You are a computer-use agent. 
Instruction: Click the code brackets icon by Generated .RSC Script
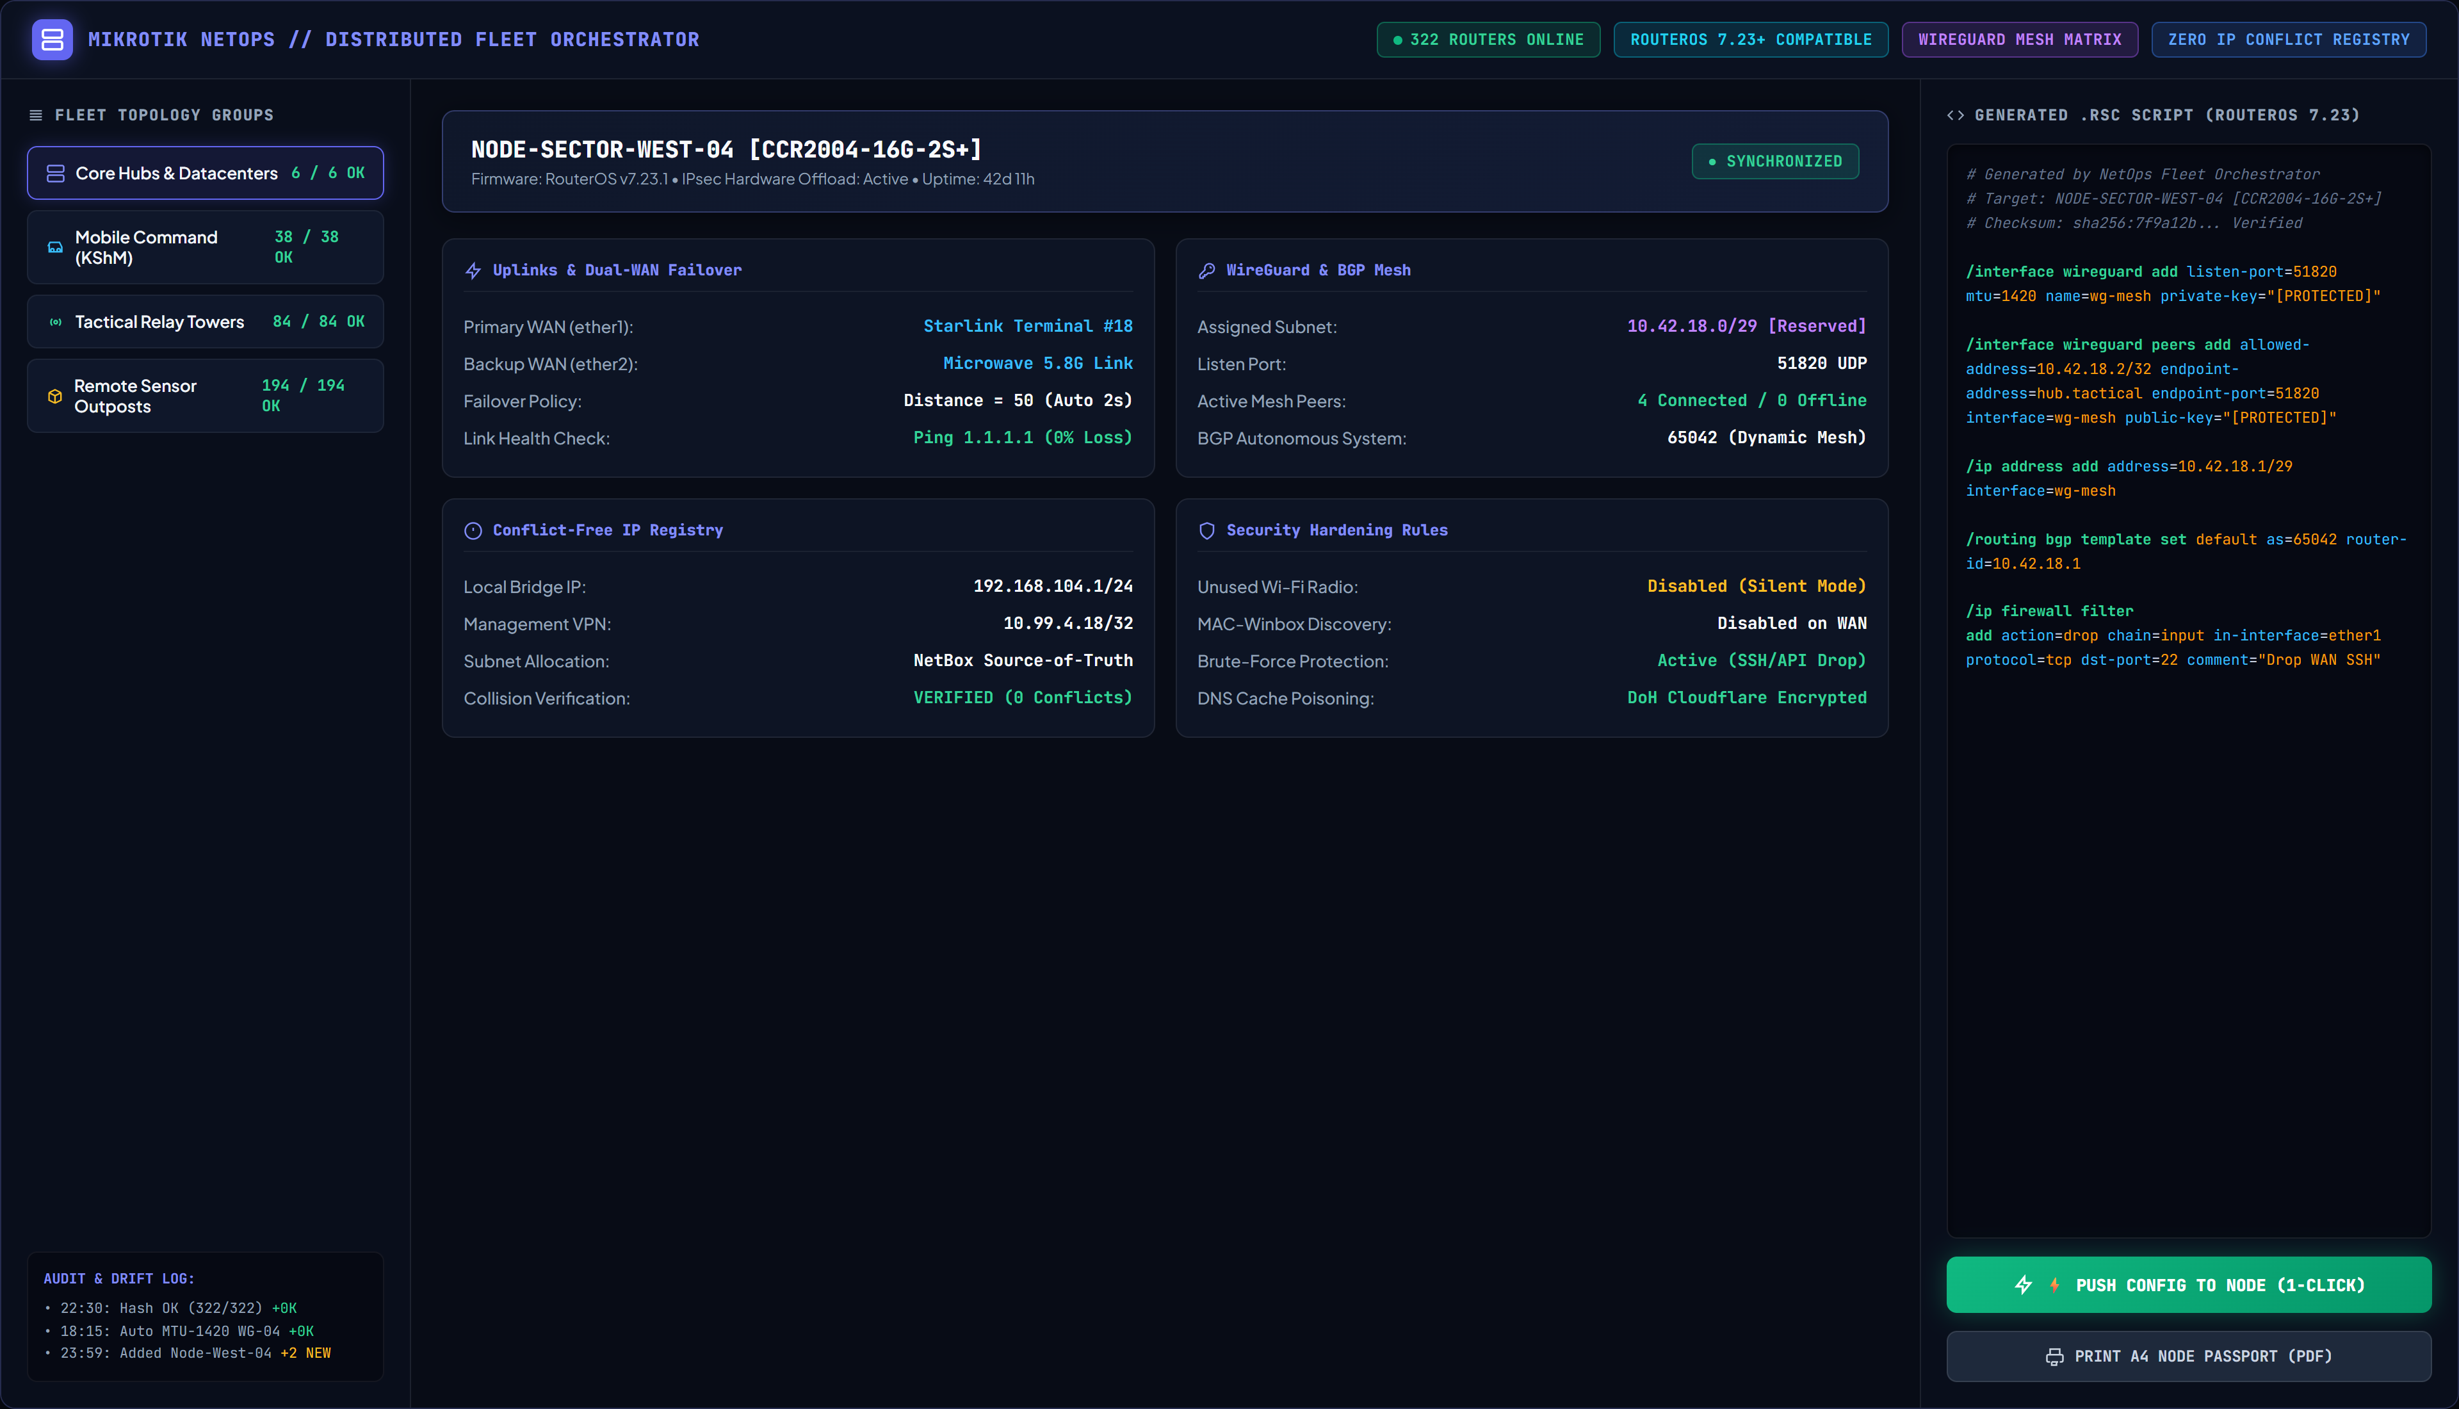(1955, 115)
